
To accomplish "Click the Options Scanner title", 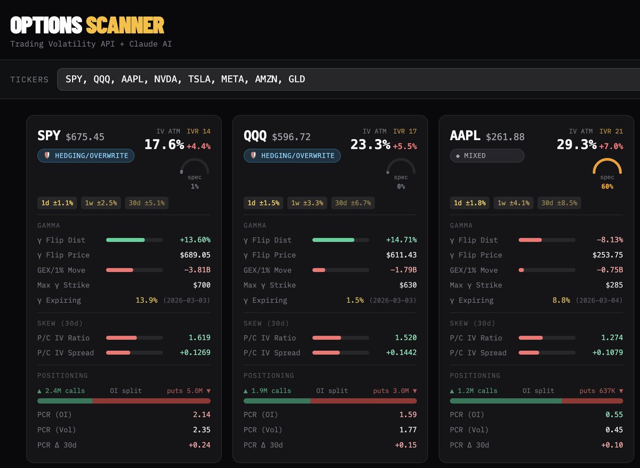I will (87, 25).
